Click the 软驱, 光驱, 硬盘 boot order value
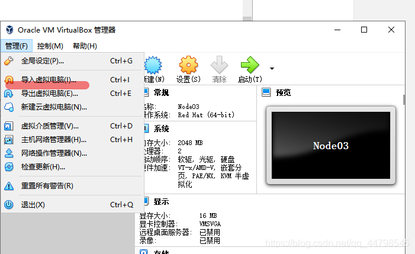Viewport: 415px width, 254px height. tap(206, 159)
